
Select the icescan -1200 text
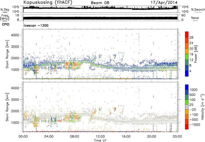(36, 25)
